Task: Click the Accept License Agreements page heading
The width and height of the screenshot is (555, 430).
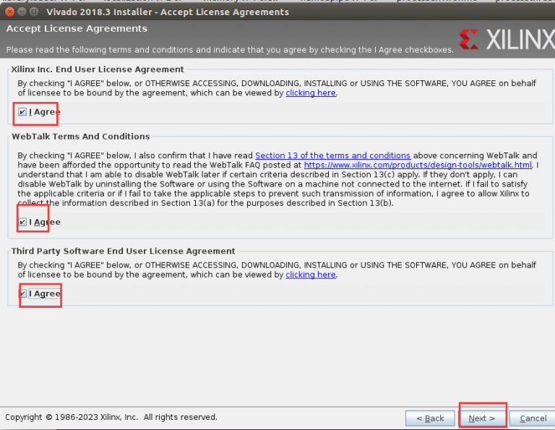Action: [77, 29]
